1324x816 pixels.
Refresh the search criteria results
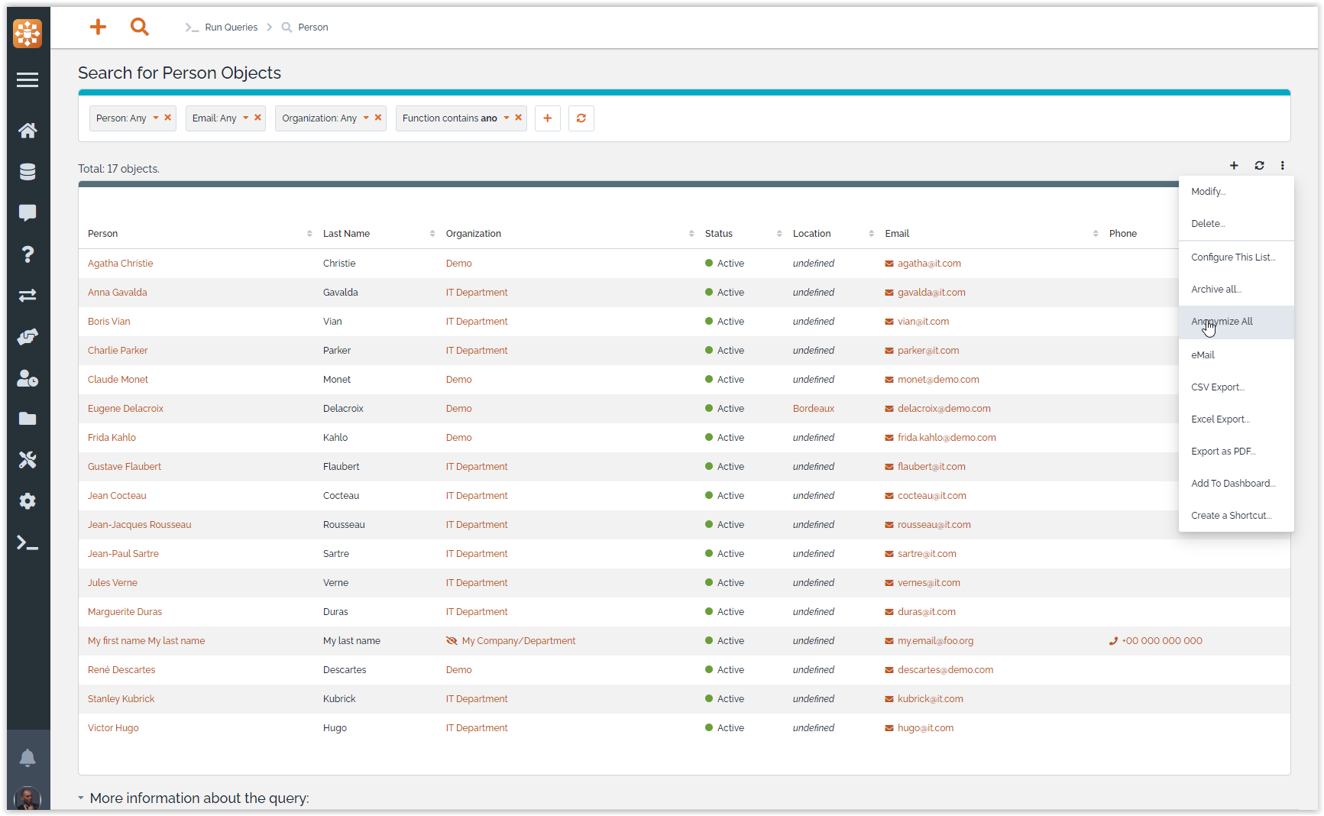pyautogui.click(x=581, y=118)
